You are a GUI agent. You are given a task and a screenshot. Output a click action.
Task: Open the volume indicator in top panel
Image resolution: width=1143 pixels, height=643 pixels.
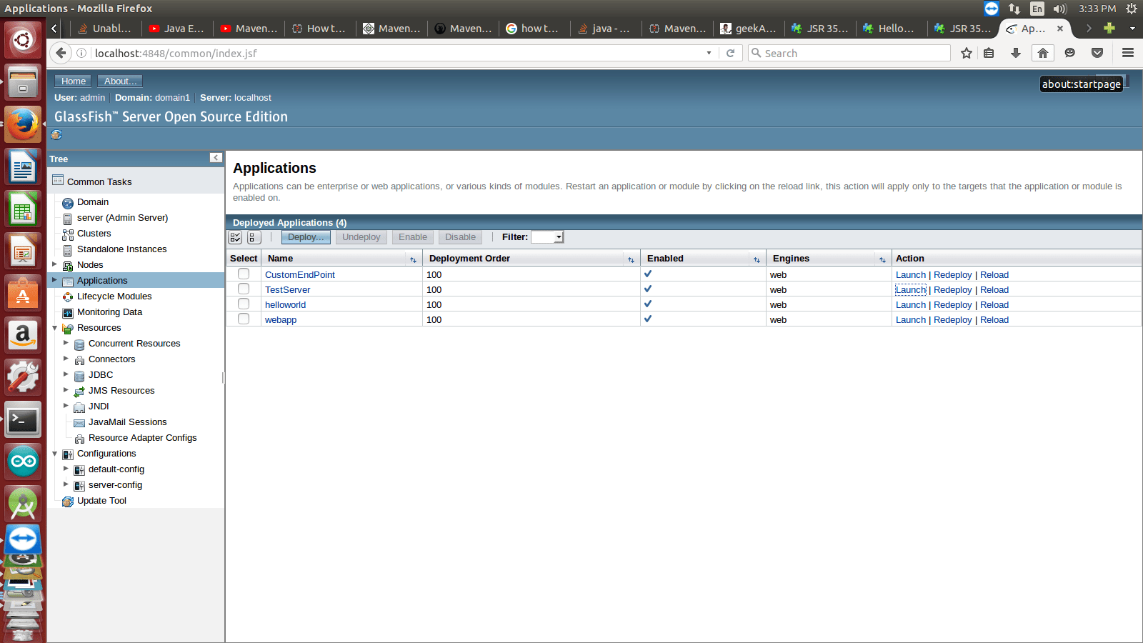pyautogui.click(x=1059, y=9)
